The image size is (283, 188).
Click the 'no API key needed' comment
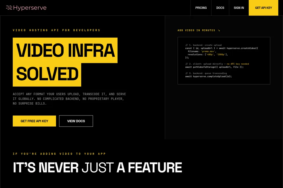238,64
